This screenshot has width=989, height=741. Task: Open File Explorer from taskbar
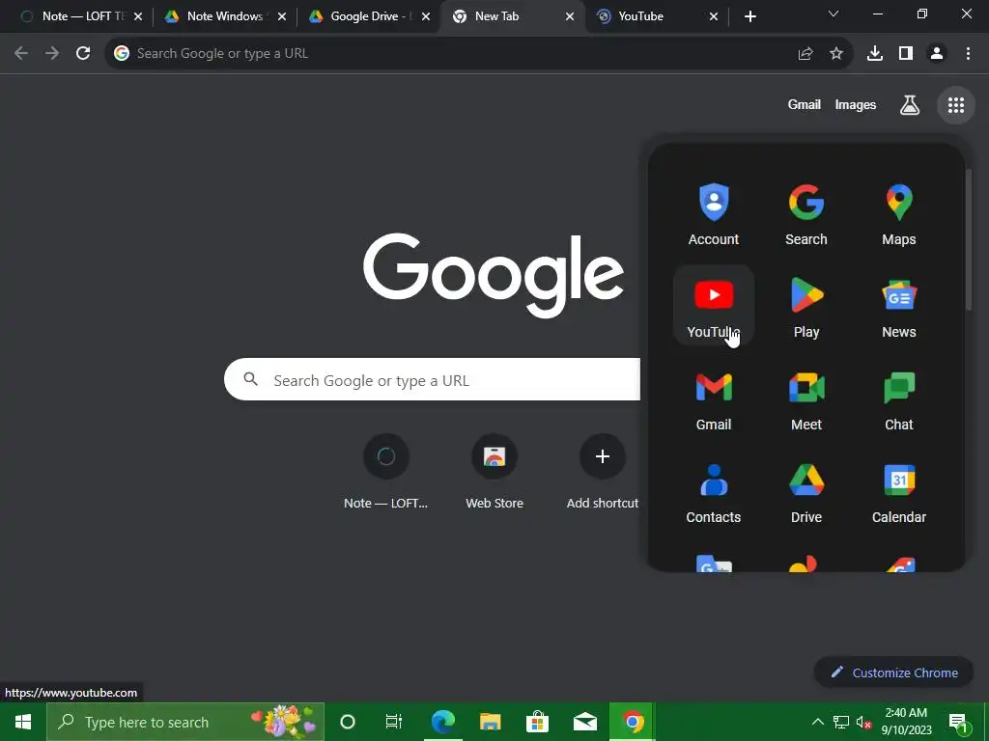490,722
